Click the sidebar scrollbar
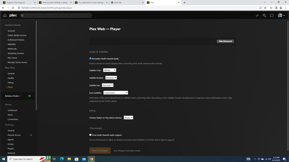This screenshot has width=289, height=162. 36,65
